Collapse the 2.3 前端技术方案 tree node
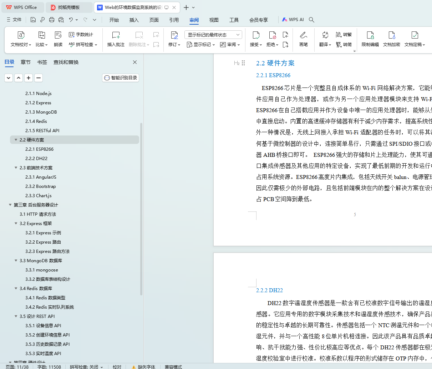This screenshot has height=369, width=432. pyautogui.click(x=16, y=168)
